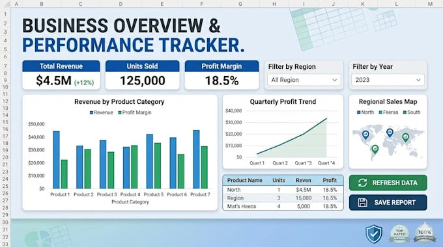Click the blue Revenue legend swatch
The image size is (443, 247).
pyautogui.click(x=91, y=112)
